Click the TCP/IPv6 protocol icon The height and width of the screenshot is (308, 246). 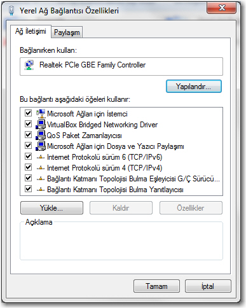click(41, 157)
